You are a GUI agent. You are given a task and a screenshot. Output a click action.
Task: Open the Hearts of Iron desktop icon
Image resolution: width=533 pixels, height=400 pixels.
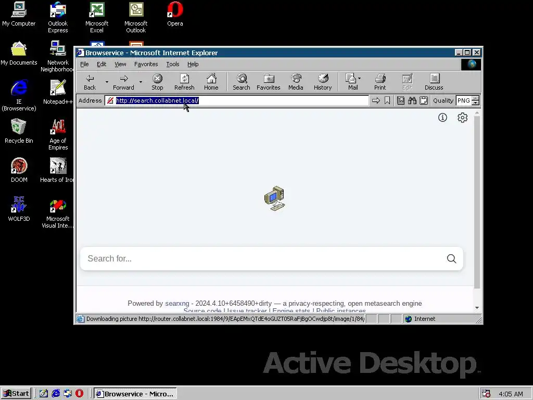click(58, 170)
